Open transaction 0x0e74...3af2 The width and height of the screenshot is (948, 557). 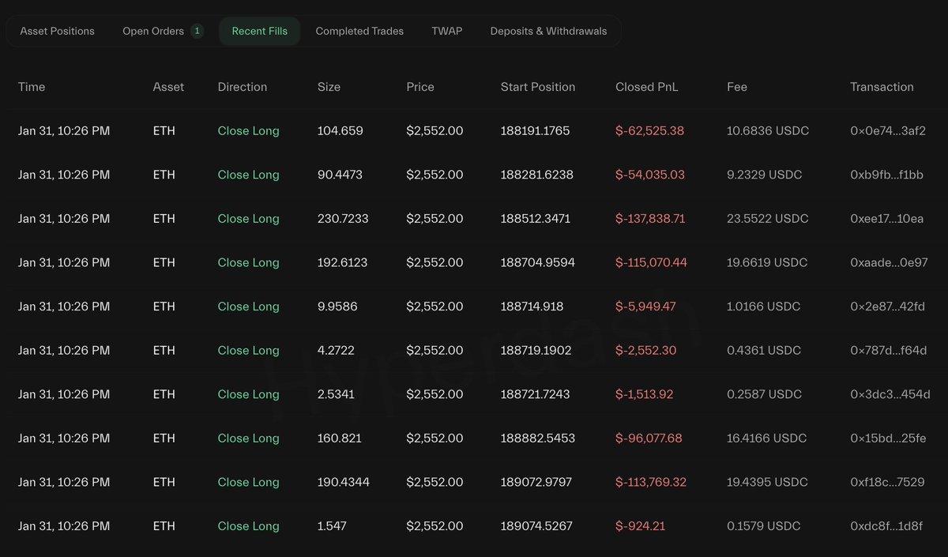887,131
